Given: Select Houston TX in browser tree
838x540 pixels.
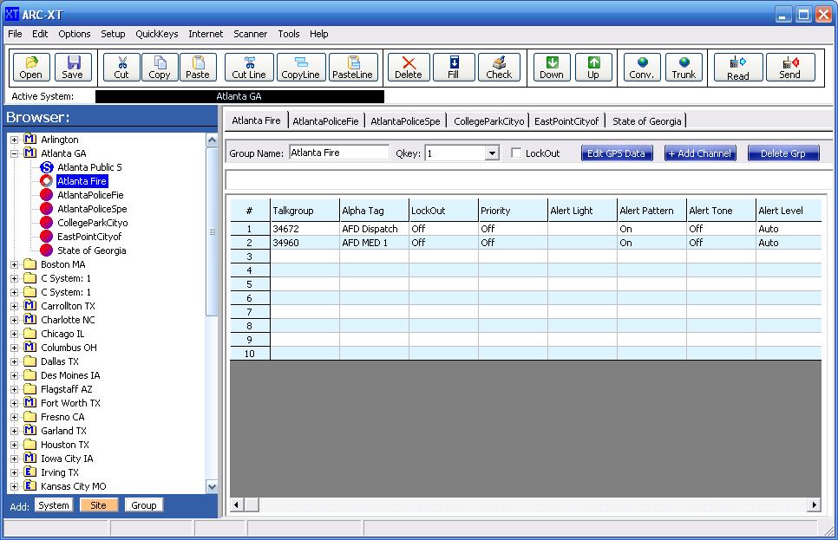Looking at the screenshot, I should (x=65, y=445).
